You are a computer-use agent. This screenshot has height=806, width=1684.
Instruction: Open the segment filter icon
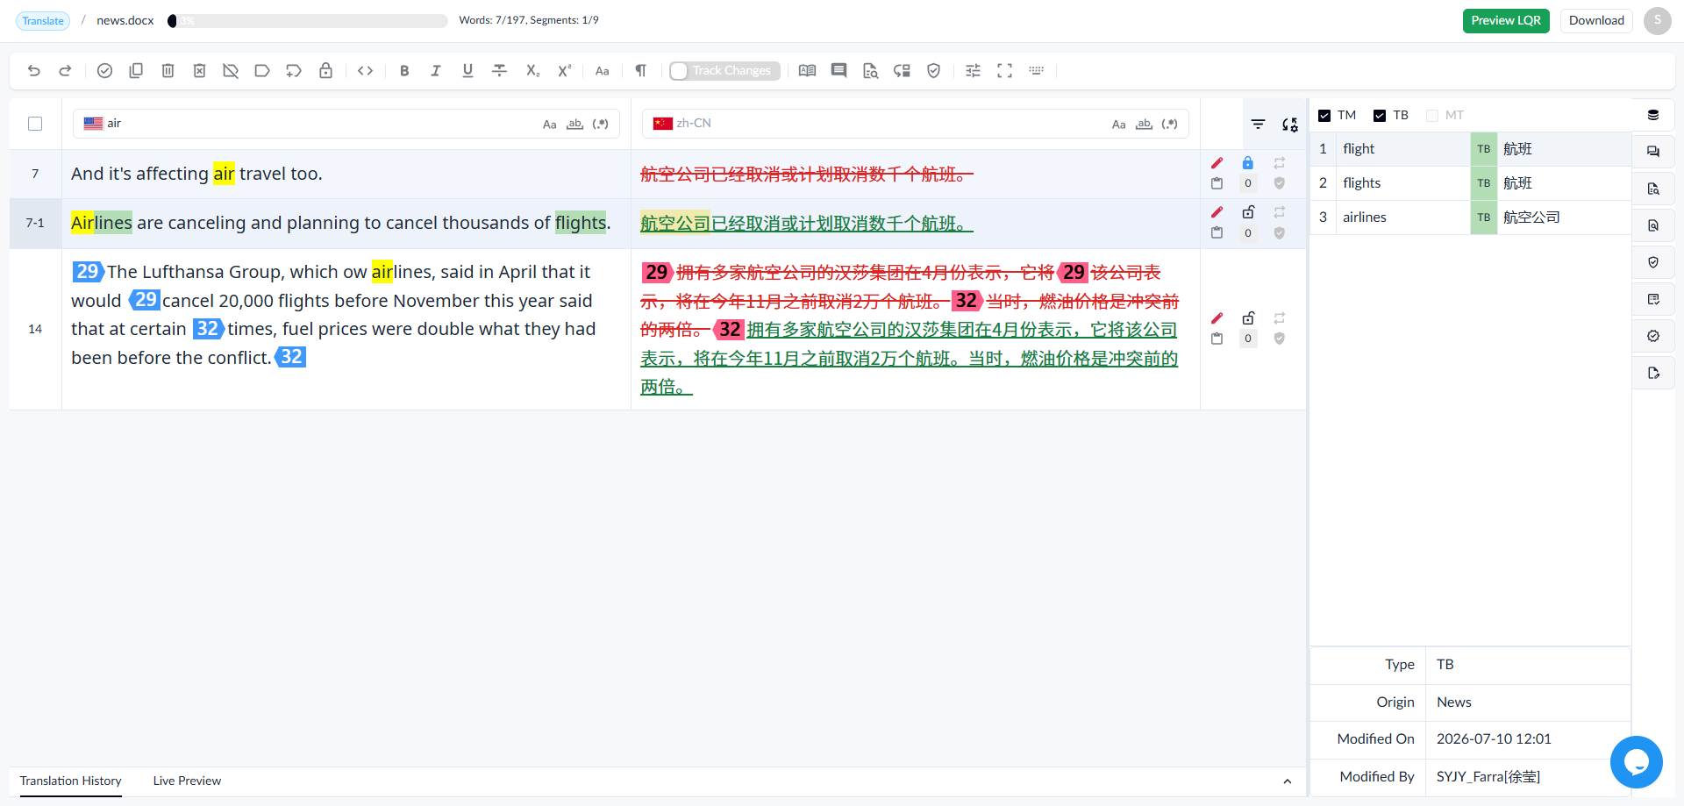(x=1258, y=125)
